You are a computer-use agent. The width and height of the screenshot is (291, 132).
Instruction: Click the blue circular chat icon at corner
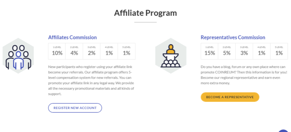tap(284, 131)
